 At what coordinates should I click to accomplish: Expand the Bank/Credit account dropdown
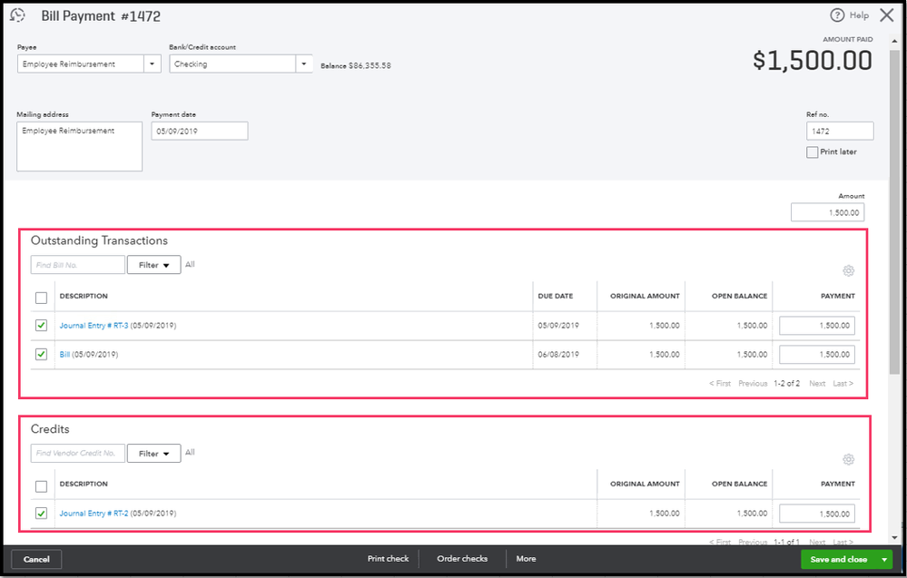(304, 64)
